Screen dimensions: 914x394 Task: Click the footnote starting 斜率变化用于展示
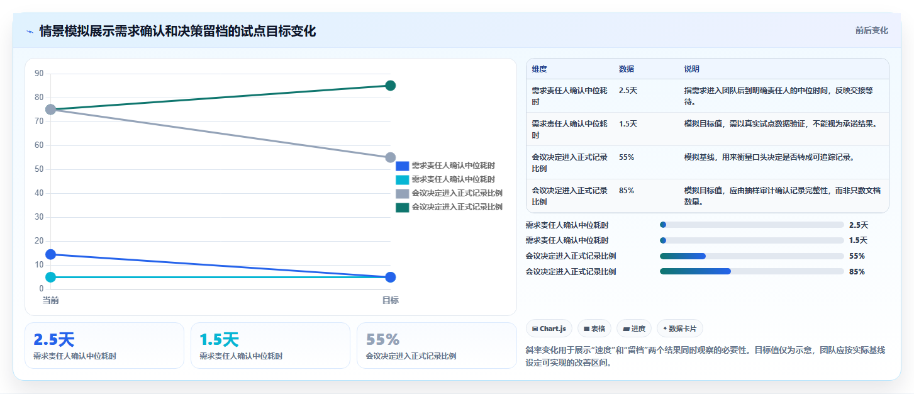coord(705,356)
